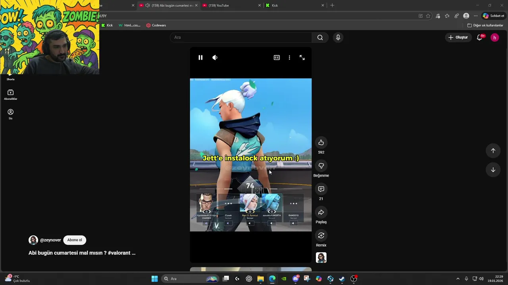Pause the YouTube Short video
Viewport: 508px width, 285px height.
click(x=200, y=57)
